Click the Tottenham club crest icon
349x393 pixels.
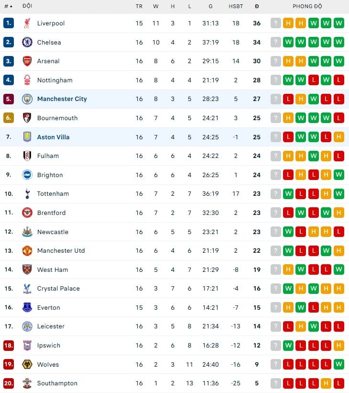pos(27,194)
